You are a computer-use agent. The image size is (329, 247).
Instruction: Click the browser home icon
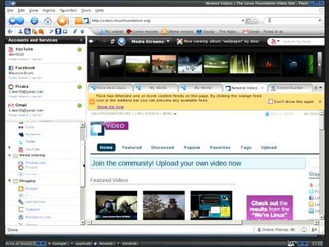click(48, 21)
